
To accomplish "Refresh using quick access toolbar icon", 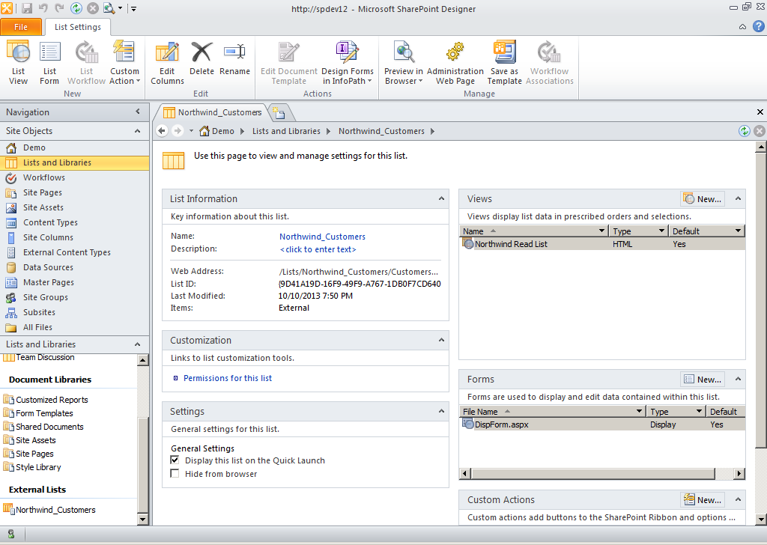I will [76, 8].
